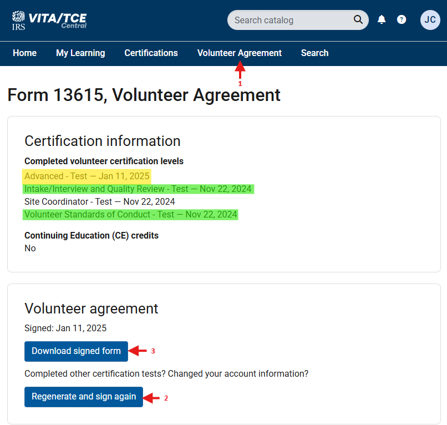Open the JC user avatar menu

tap(430, 20)
